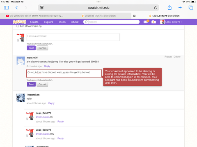This screenshot has width=197, height=147.
Task: Show the Safari tab overview icon
Action: 191,8
